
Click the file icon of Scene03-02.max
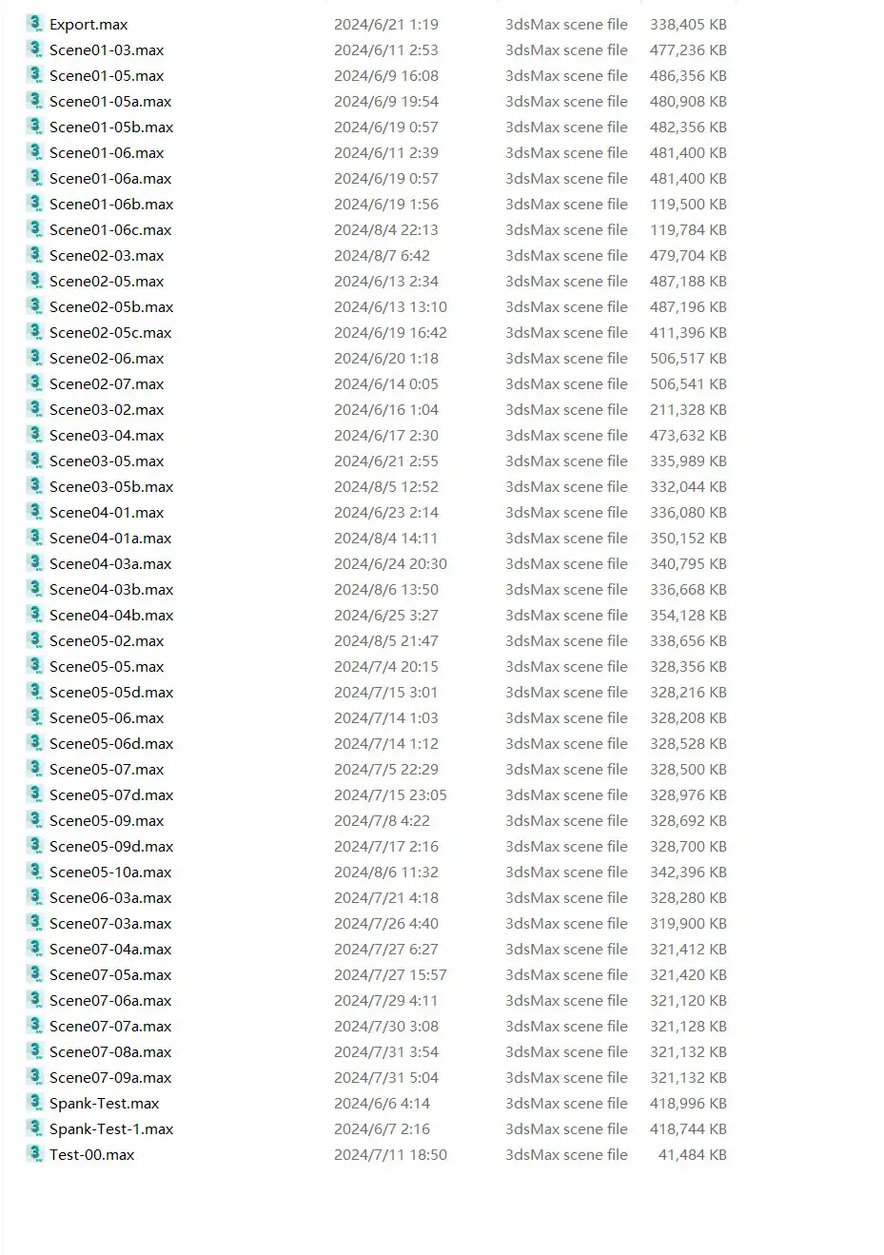coord(35,409)
